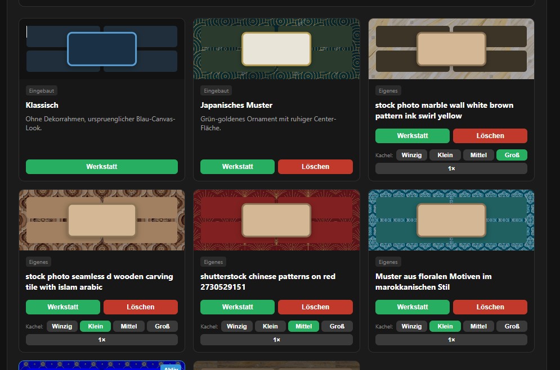Click the shutterstock chinese patterns title text

point(268,282)
